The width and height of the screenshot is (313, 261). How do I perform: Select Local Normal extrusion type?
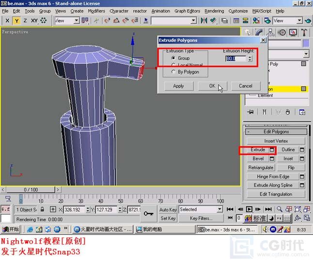(x=187, y=65)
